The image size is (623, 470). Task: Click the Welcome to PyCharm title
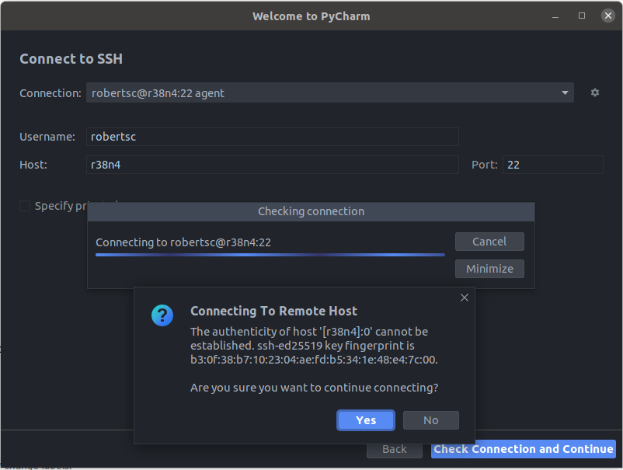coord(311,16)
